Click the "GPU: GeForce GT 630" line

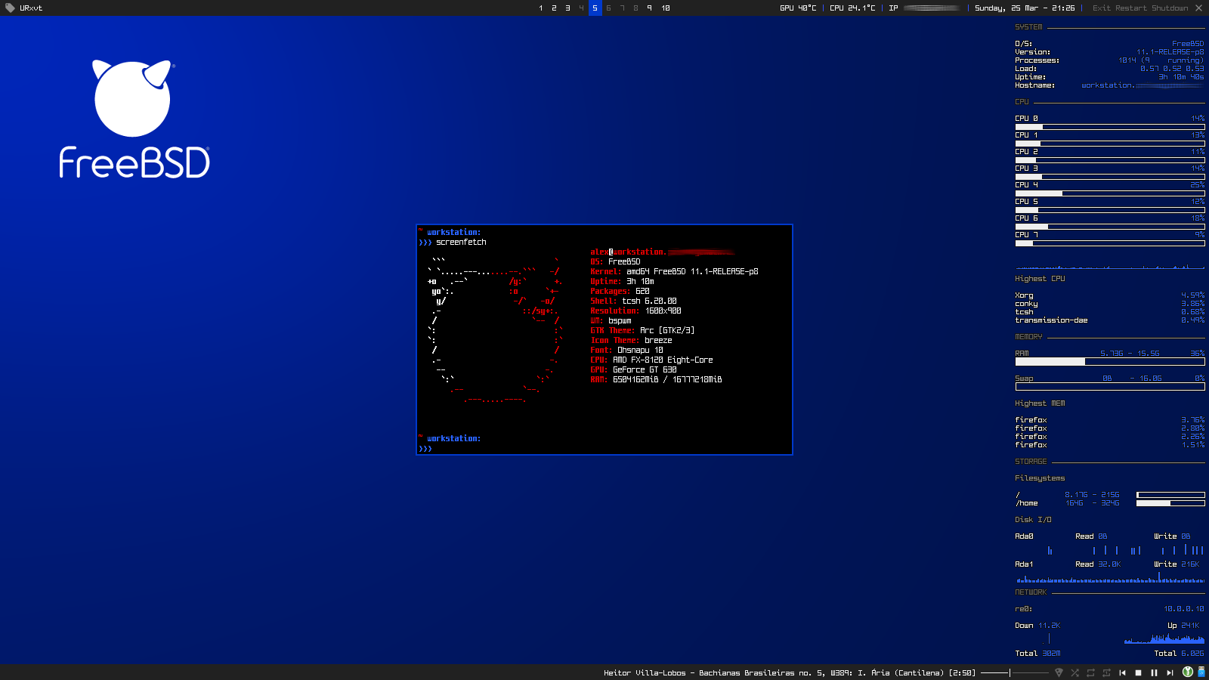point(633,370)
